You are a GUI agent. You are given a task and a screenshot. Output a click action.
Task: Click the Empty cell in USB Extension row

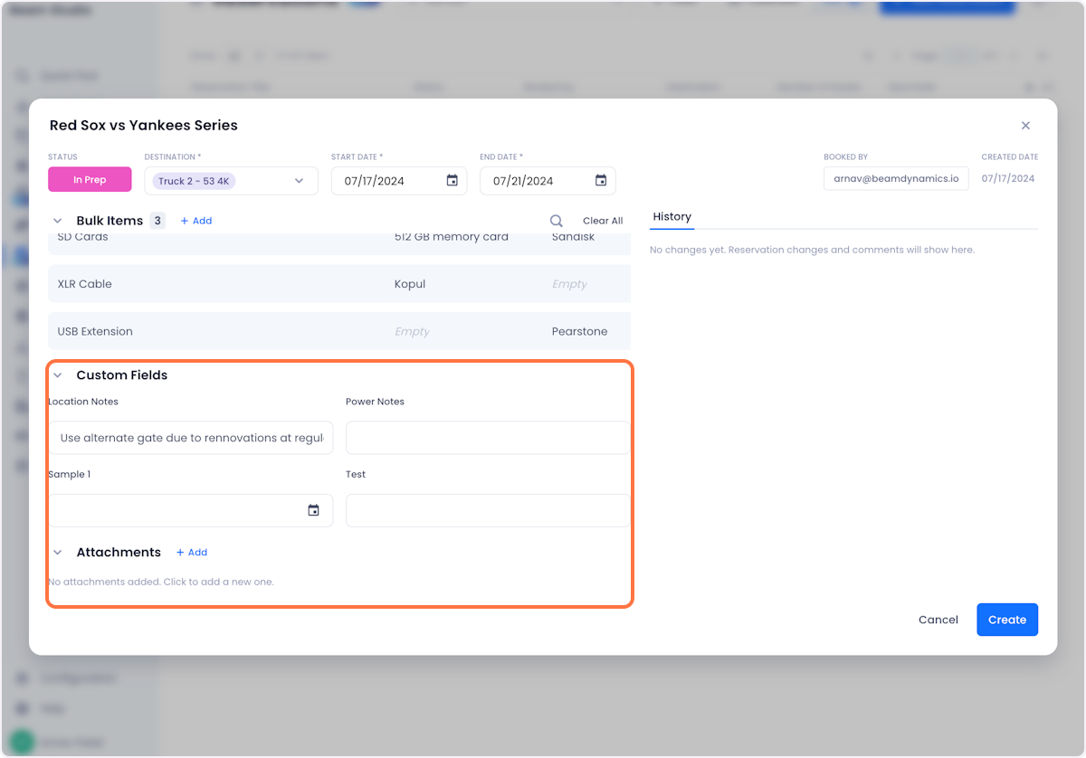(x=412, y=331)
